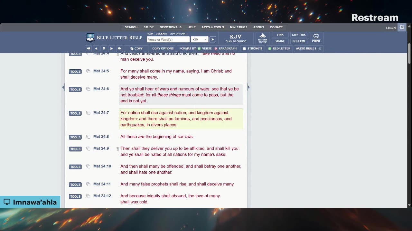Viewport: 412px width, 231px height.
Task: Copy verse Mat 24:5 icon
Action: (88, 71)
